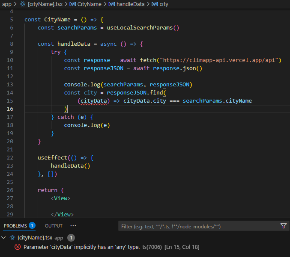
Task: Click 'useEffect' on line 22
Action: (x=52, y=158)
